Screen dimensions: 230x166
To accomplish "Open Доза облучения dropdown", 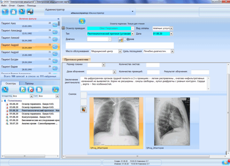I will pyautogui.click(x=114, y=72).
